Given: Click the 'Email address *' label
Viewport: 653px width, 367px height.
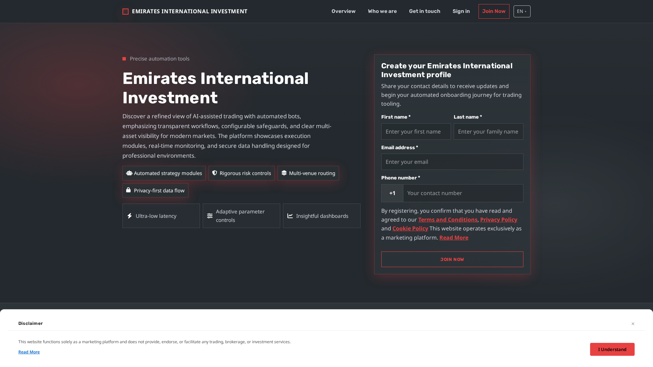Looking at the screenshot, I should 400,147.
